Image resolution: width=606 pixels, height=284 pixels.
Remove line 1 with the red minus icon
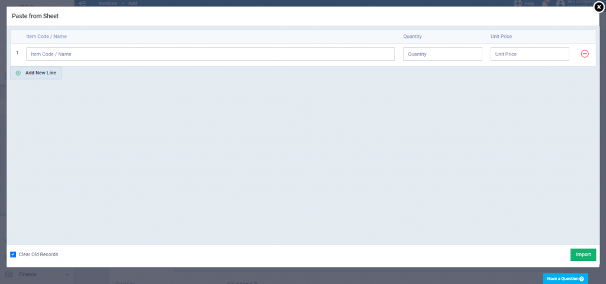(x=584, y=54)
